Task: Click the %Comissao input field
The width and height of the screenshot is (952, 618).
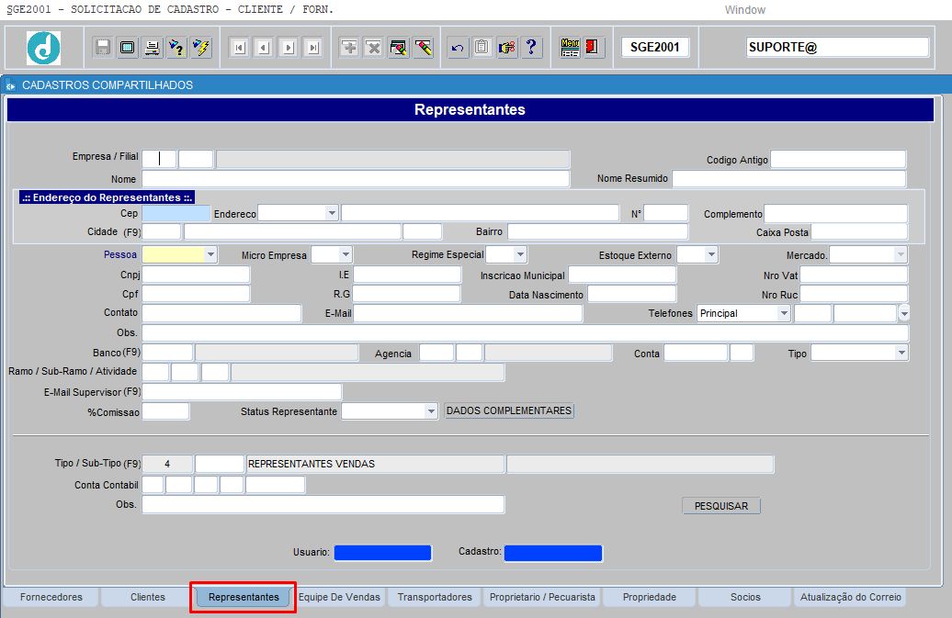Action: (x=165, y=411)
